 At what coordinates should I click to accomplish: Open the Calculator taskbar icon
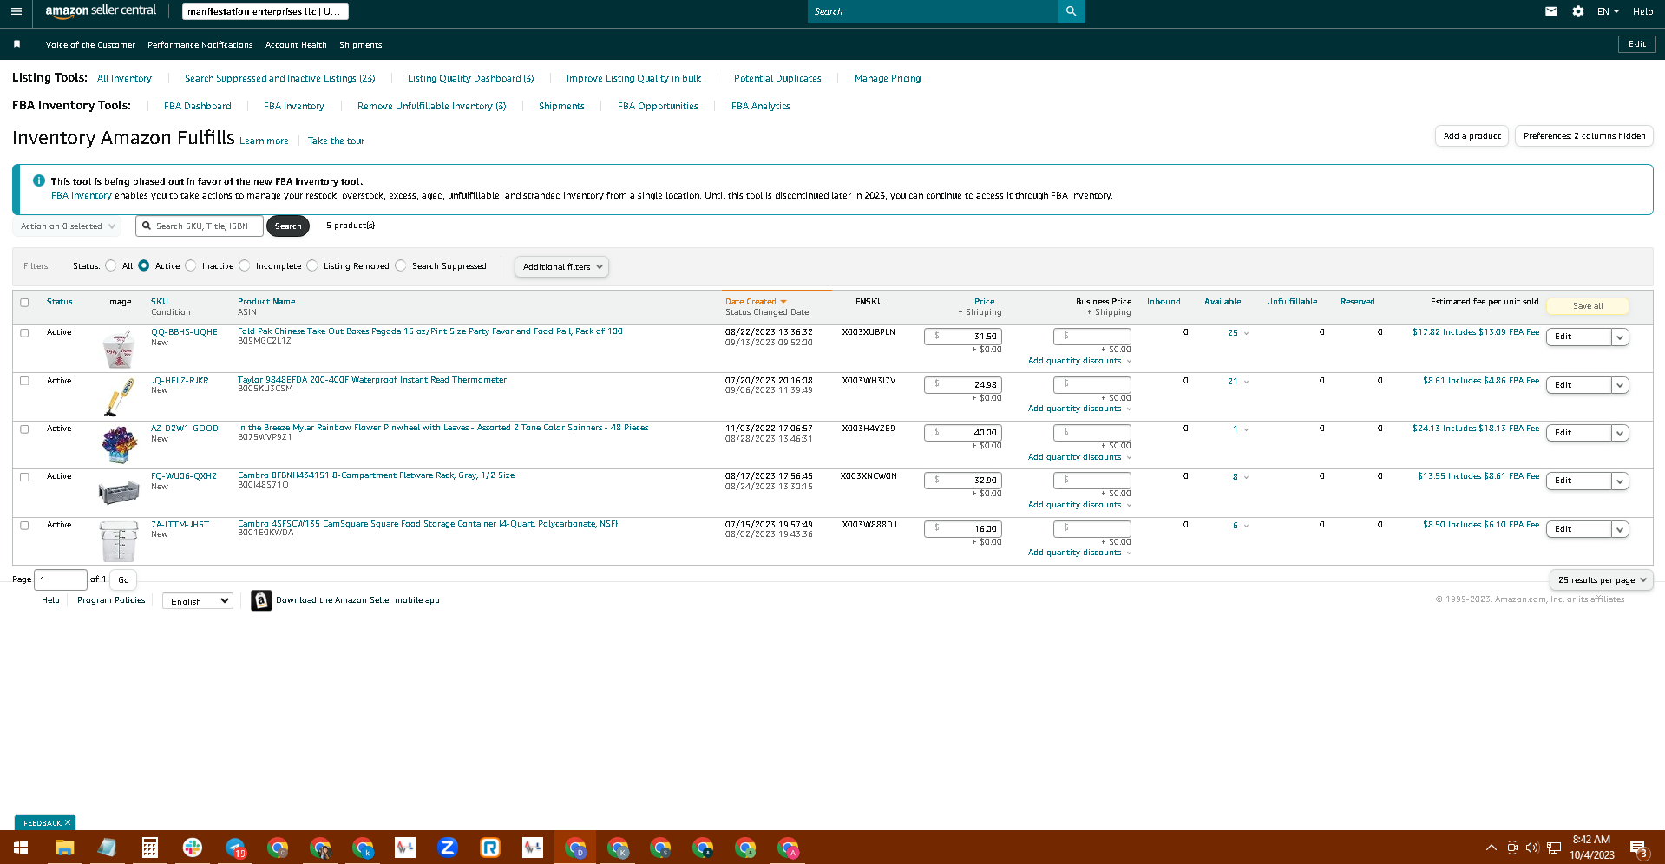[x=149, y=848]
